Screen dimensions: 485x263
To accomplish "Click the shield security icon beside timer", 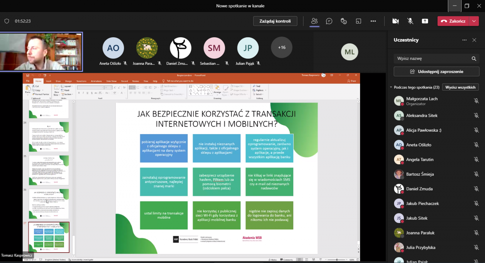I will point(6,21).
